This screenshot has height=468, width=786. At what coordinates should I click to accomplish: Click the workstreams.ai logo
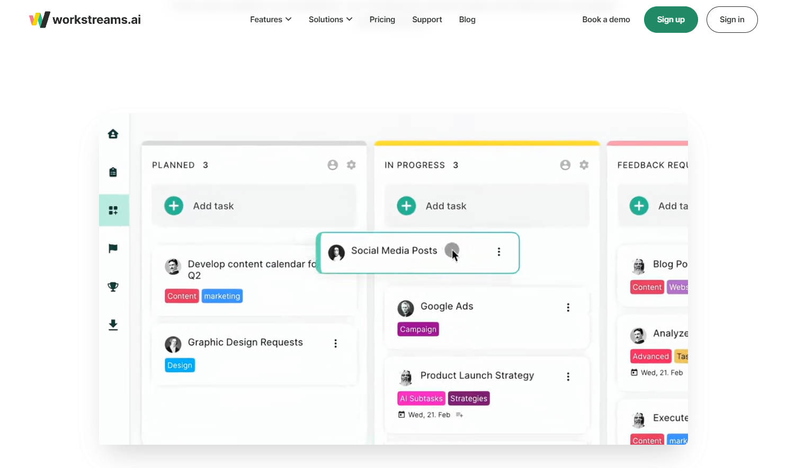85,20
